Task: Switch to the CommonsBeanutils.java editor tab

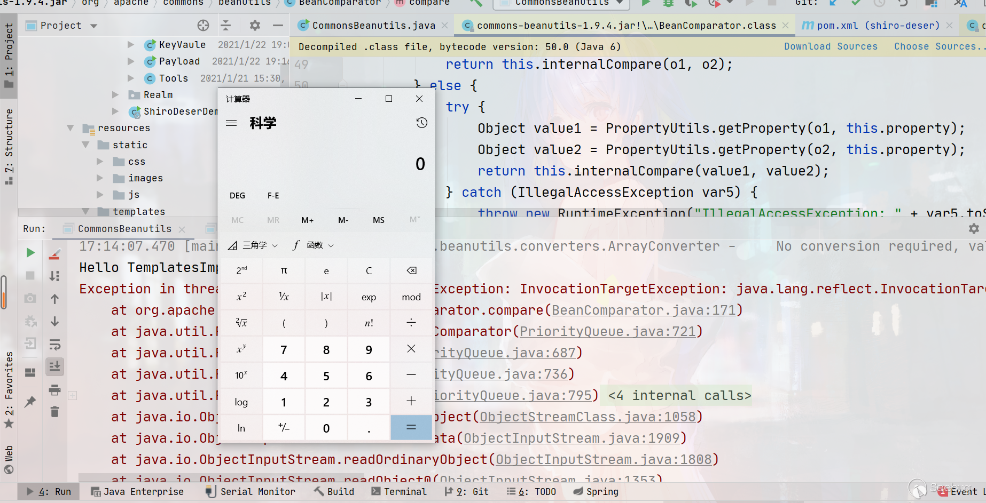Action: (x=373, y=25)
